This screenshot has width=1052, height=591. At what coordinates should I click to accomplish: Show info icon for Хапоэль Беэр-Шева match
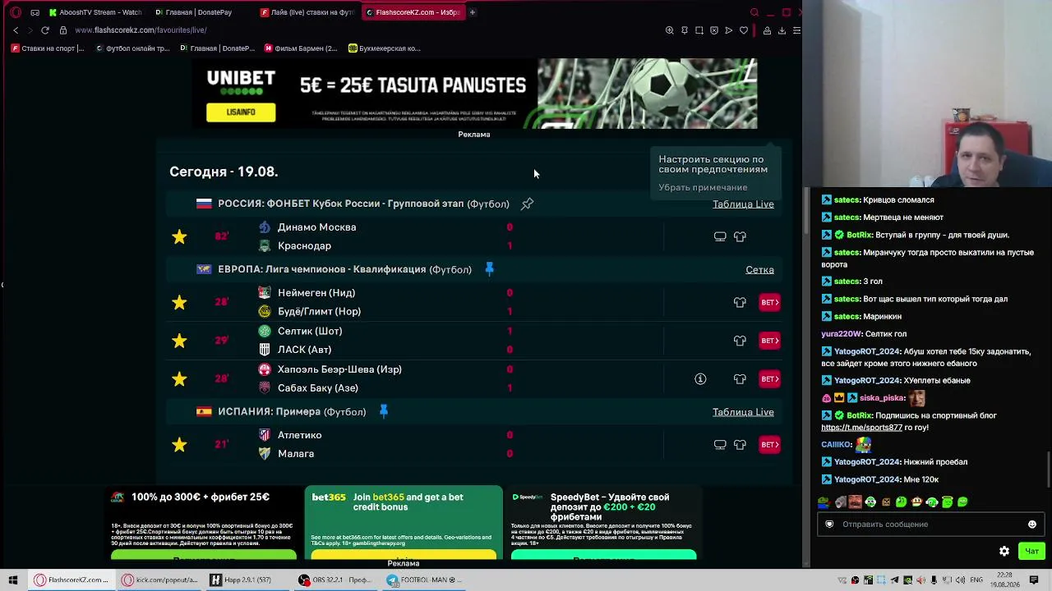click(700, 378)
